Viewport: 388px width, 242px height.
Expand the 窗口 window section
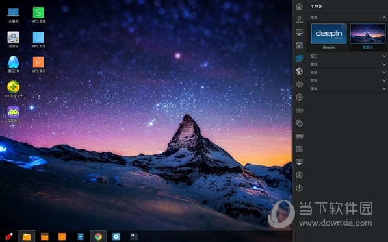(346, 56)
